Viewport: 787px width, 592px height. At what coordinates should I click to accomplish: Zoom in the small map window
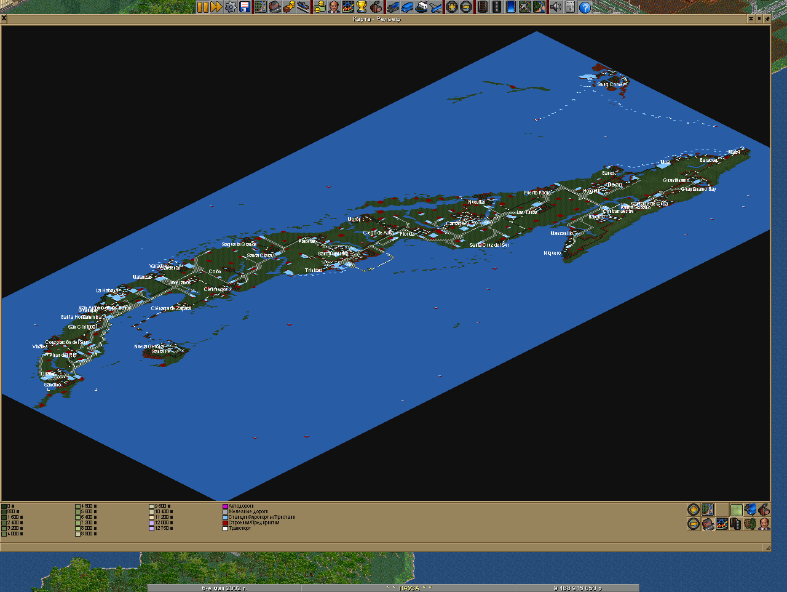[x=694, y=510]
